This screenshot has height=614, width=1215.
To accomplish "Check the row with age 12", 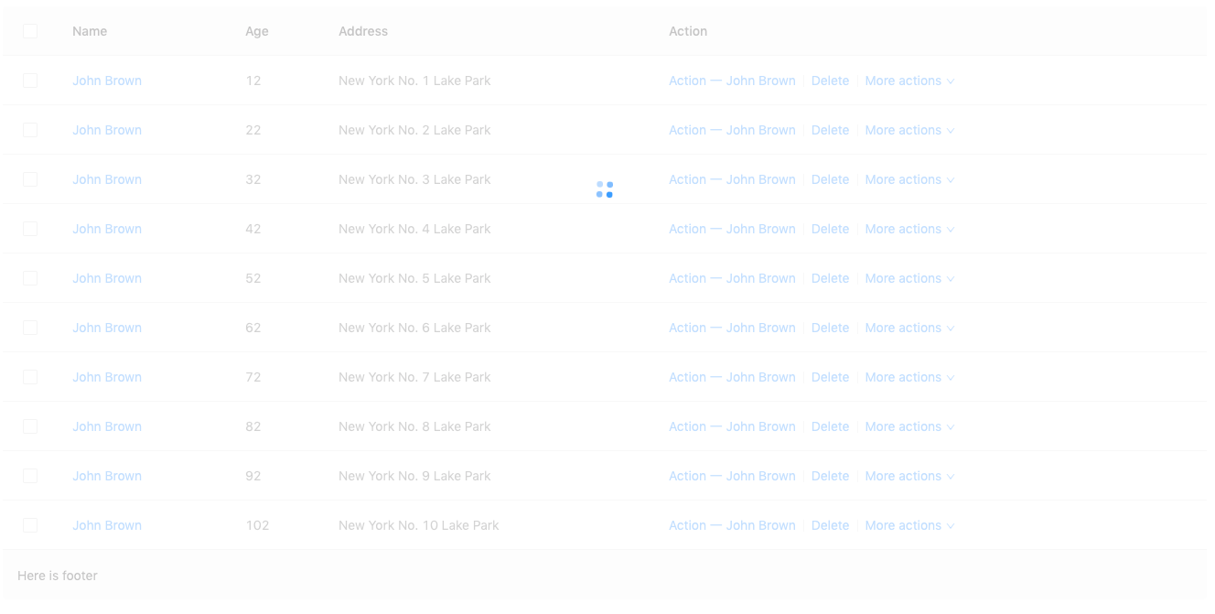I will pos(30,81).
